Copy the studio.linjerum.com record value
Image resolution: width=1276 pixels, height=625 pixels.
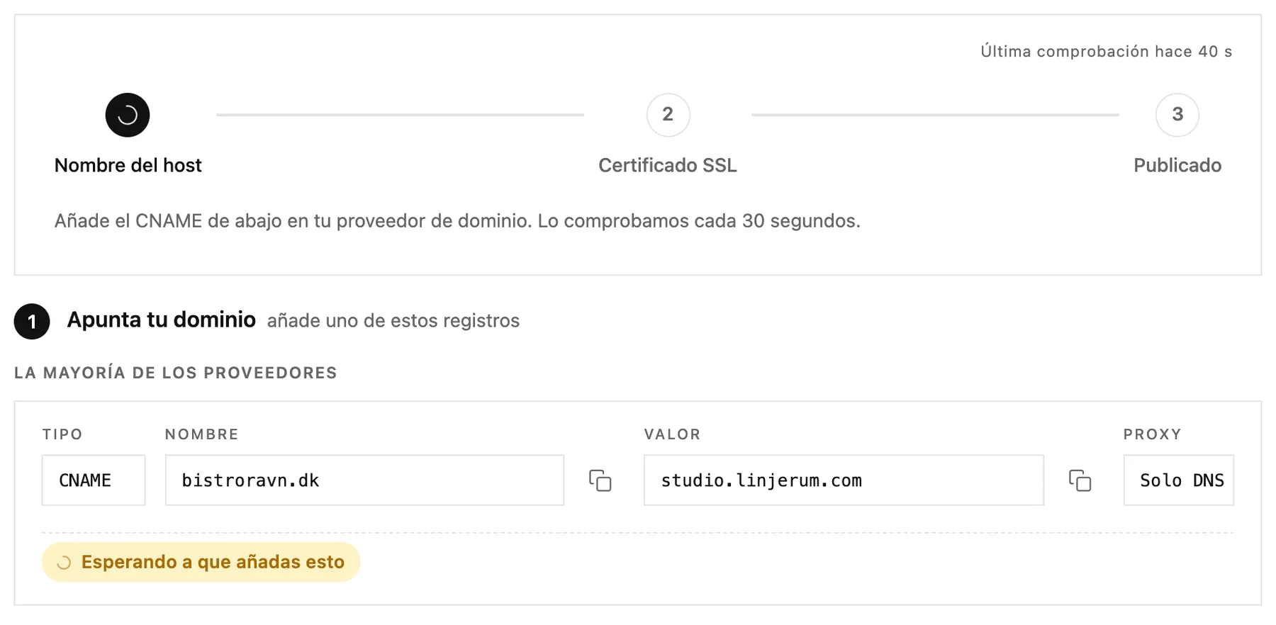pyautogui.click(x=1080, y=480)
